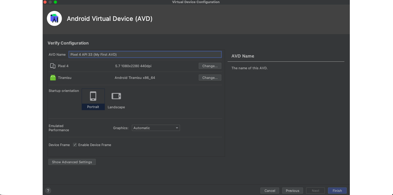Select Portrait startup orientation

[x=93, y=99]
